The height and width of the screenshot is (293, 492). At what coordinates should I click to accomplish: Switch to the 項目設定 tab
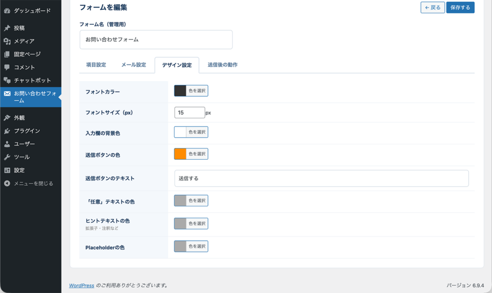tap(96, 65)
